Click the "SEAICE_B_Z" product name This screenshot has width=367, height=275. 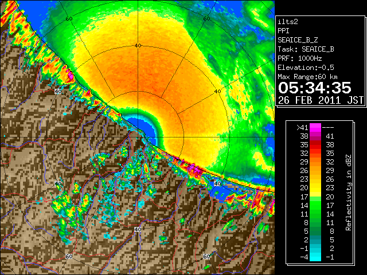[x=298, y=40]
